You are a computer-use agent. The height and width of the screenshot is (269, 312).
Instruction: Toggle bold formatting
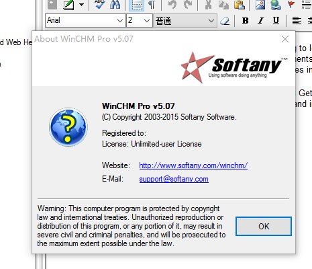[245, 21]
